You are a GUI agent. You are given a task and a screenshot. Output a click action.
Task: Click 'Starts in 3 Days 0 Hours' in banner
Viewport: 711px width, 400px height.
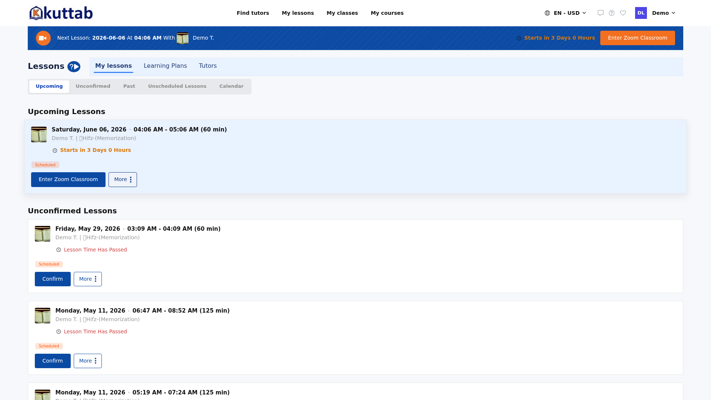tap(560, 38)
